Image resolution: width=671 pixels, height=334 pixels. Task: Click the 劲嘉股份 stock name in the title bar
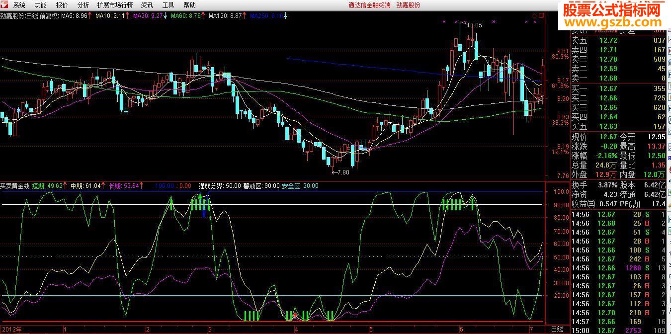point(408,5)
